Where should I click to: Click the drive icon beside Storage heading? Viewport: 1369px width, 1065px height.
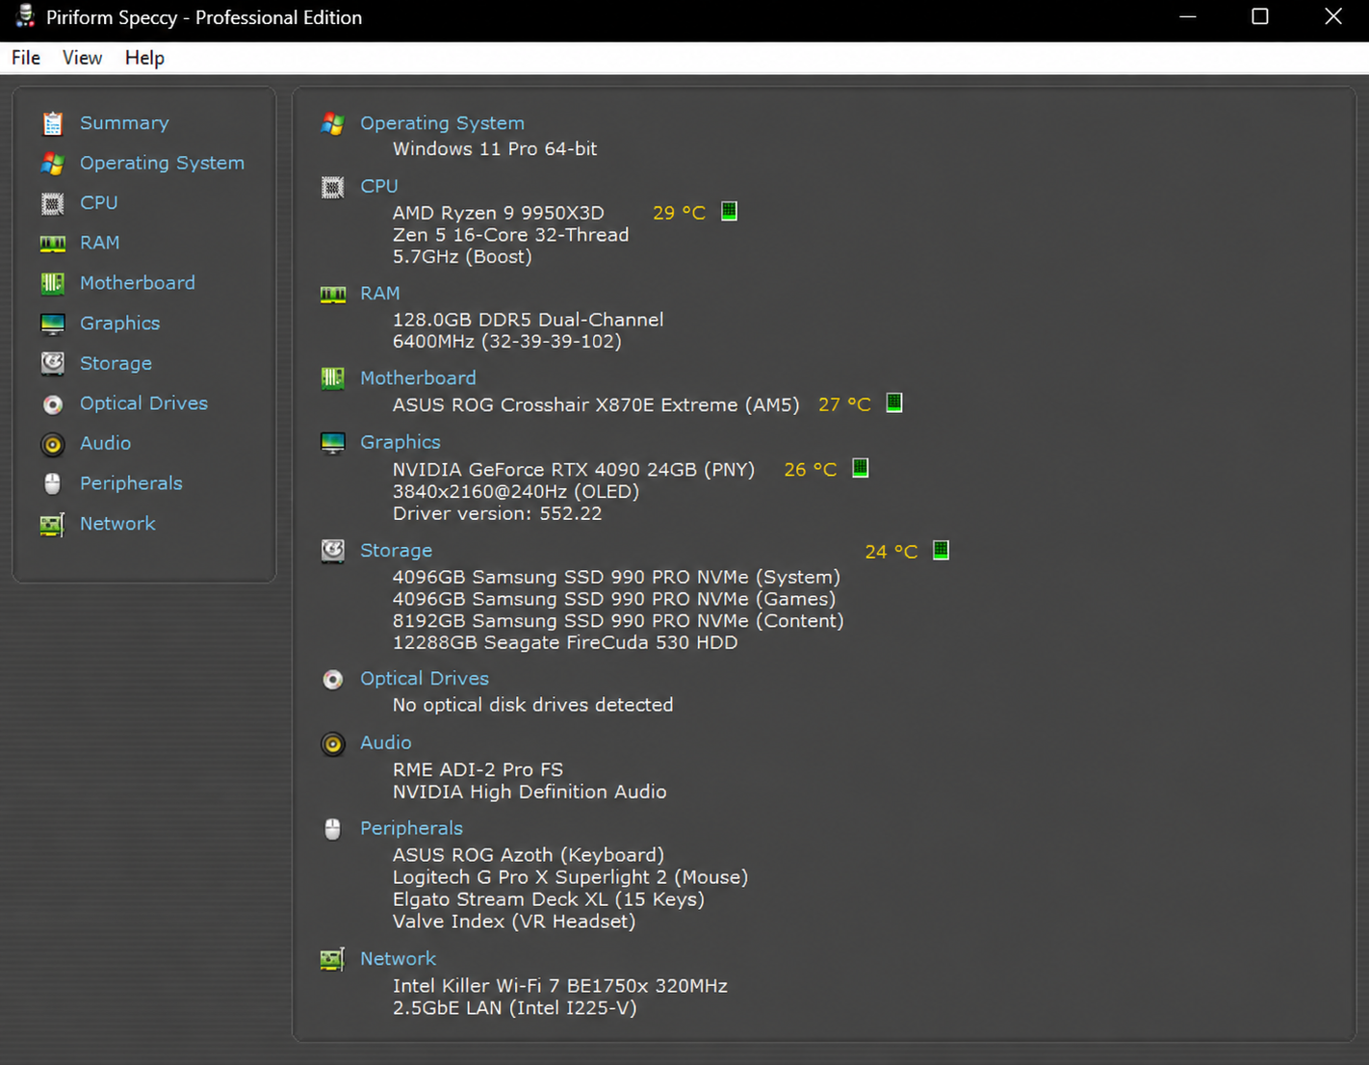tap(333, 551)
